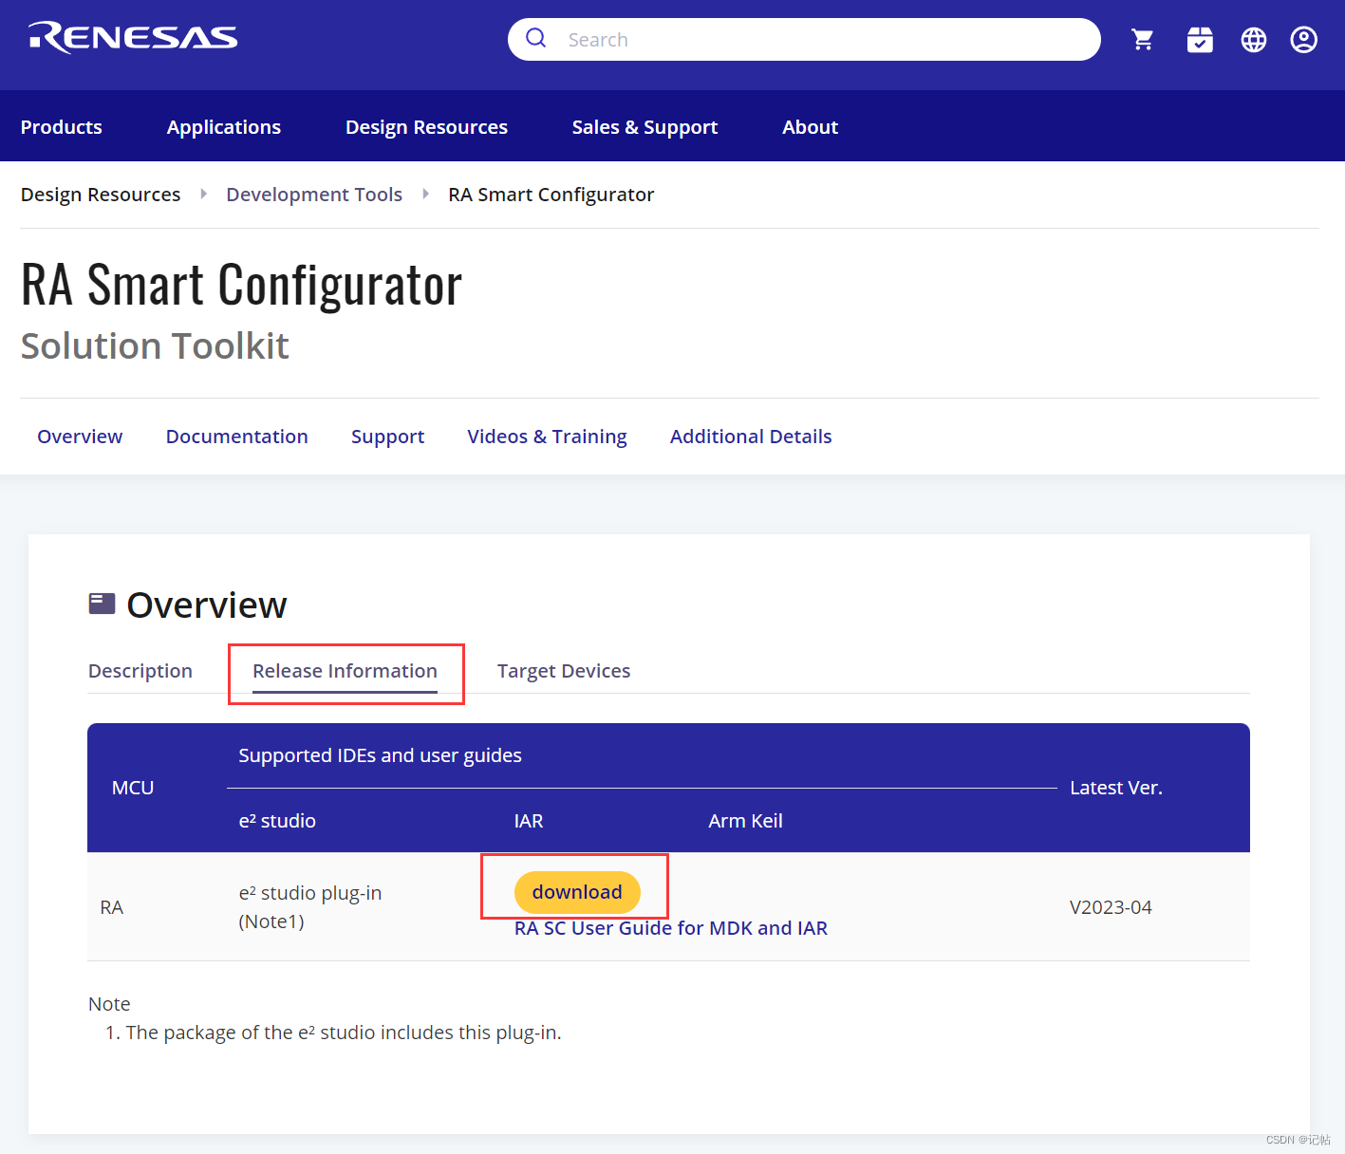
Task: Click the V2023-04 version text
Action: coord(1111,907)
